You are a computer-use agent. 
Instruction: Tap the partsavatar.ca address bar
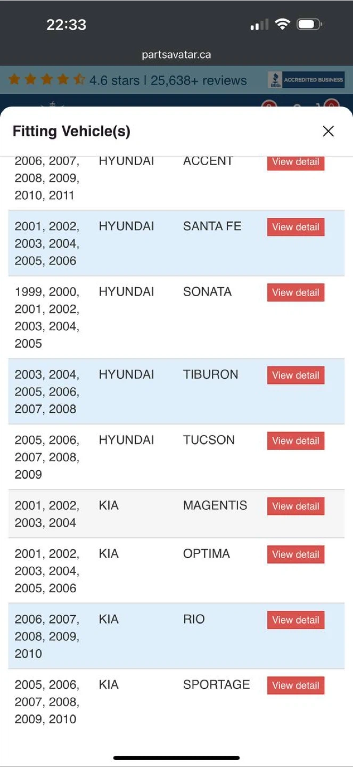pyautogui.click(x=176, y=54)
